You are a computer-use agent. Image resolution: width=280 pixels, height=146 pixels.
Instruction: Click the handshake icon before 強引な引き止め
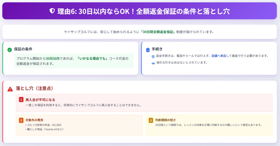(x=153, y=63)
